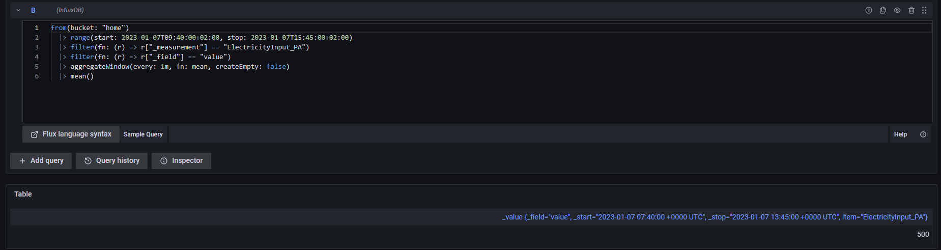Click table cell with value 500
The height and width of the screenshot is (250, 941).
923,234
